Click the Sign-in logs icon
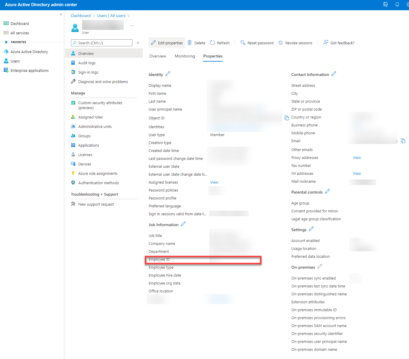 73,72
